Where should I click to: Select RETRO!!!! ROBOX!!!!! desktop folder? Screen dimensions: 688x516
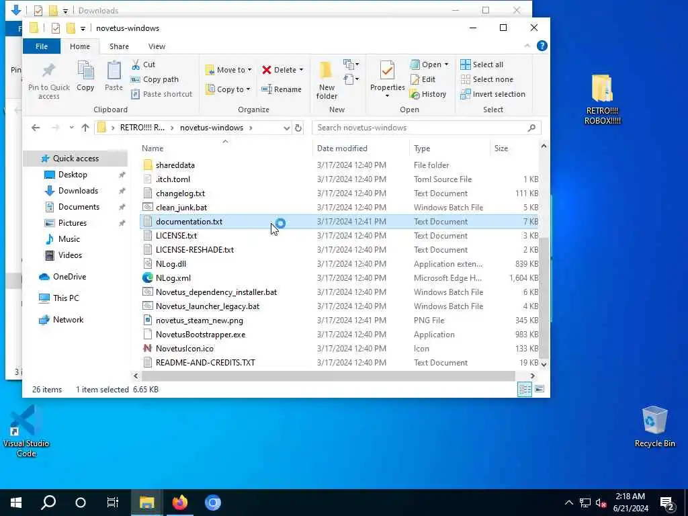tap(603, 99)
